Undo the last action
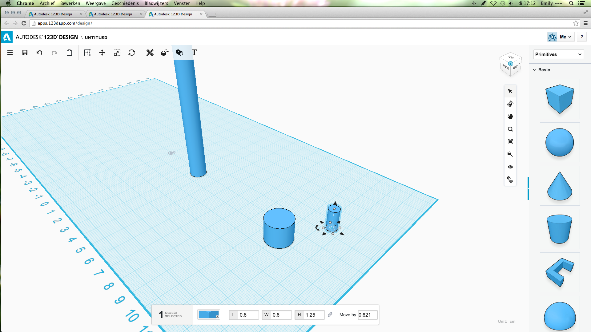This screenshot has width=591, height=332. (x=39, y=53)
